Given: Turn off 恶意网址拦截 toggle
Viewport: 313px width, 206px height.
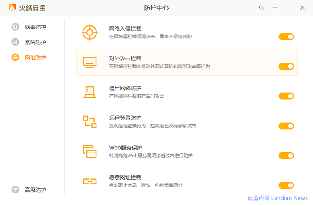Looking at the screenshot, I should [286, 185].
